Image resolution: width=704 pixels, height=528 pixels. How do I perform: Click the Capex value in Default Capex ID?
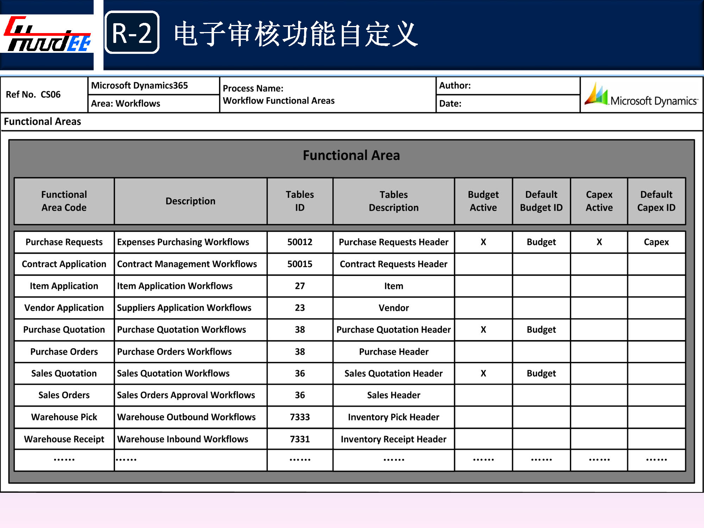(x=656, y=242)
